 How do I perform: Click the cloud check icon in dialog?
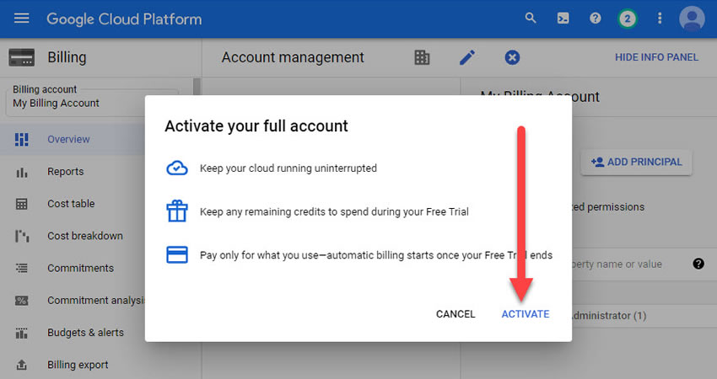point(177,168)
